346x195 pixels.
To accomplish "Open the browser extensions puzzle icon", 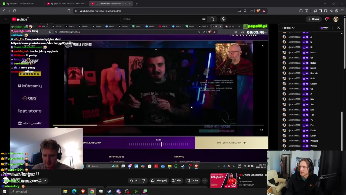I will pos(301,11).
